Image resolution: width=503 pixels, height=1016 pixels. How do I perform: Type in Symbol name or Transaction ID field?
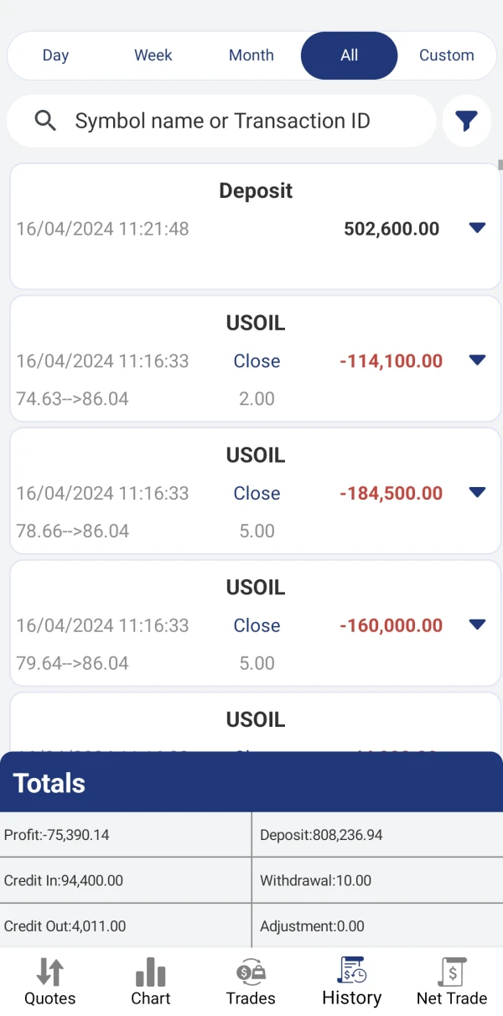click(x=243, y=122)
